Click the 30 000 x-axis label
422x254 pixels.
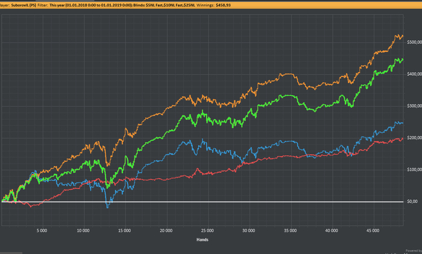[x=248, y=231]
